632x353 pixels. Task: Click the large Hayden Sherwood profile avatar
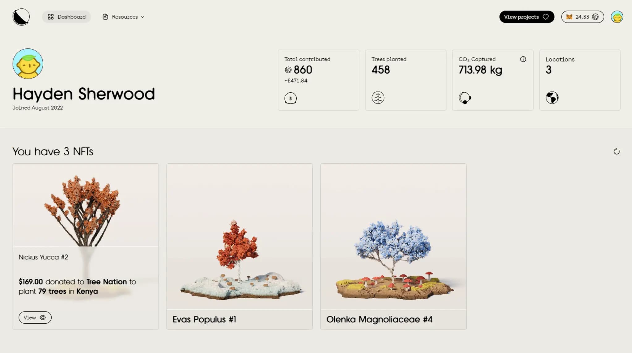(28, 64)
